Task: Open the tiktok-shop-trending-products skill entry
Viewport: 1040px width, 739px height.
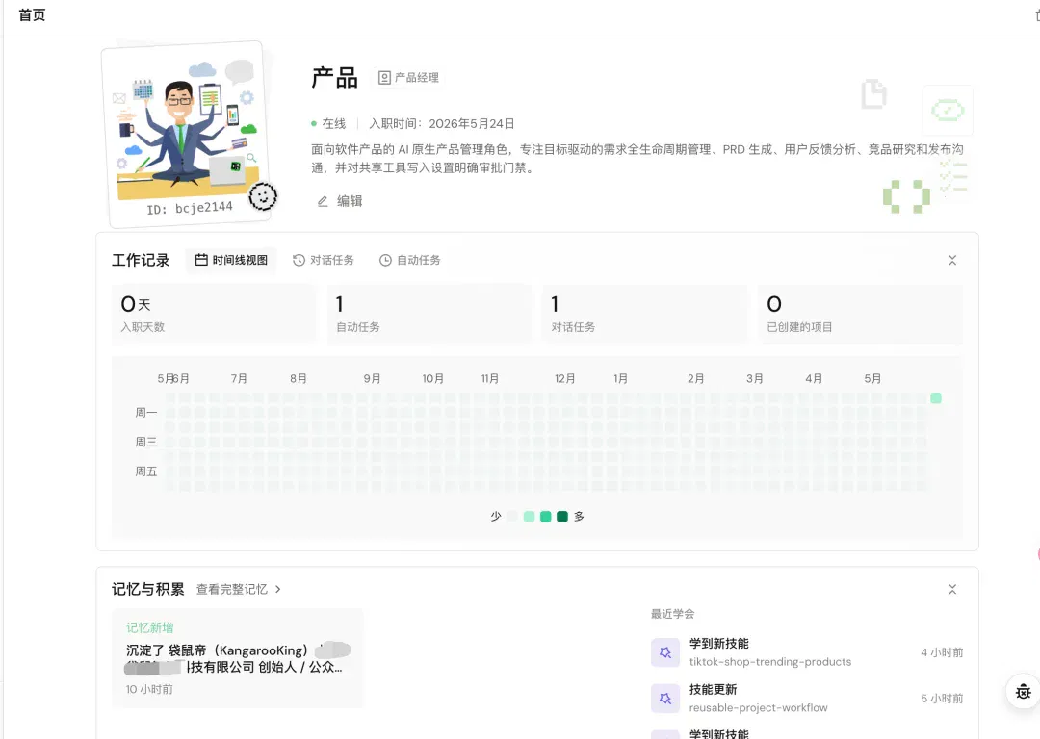Action: pyautogui.click(x=807, y=652)
